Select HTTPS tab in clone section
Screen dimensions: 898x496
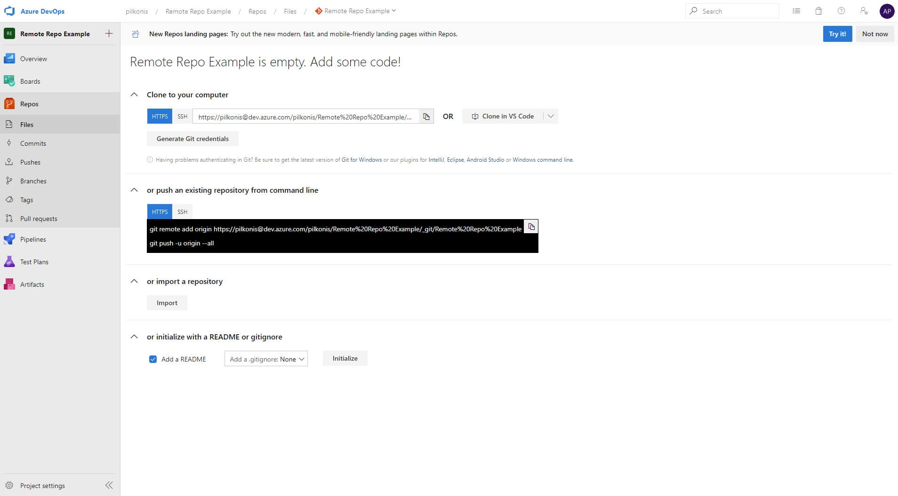click(x=160, y=116)
